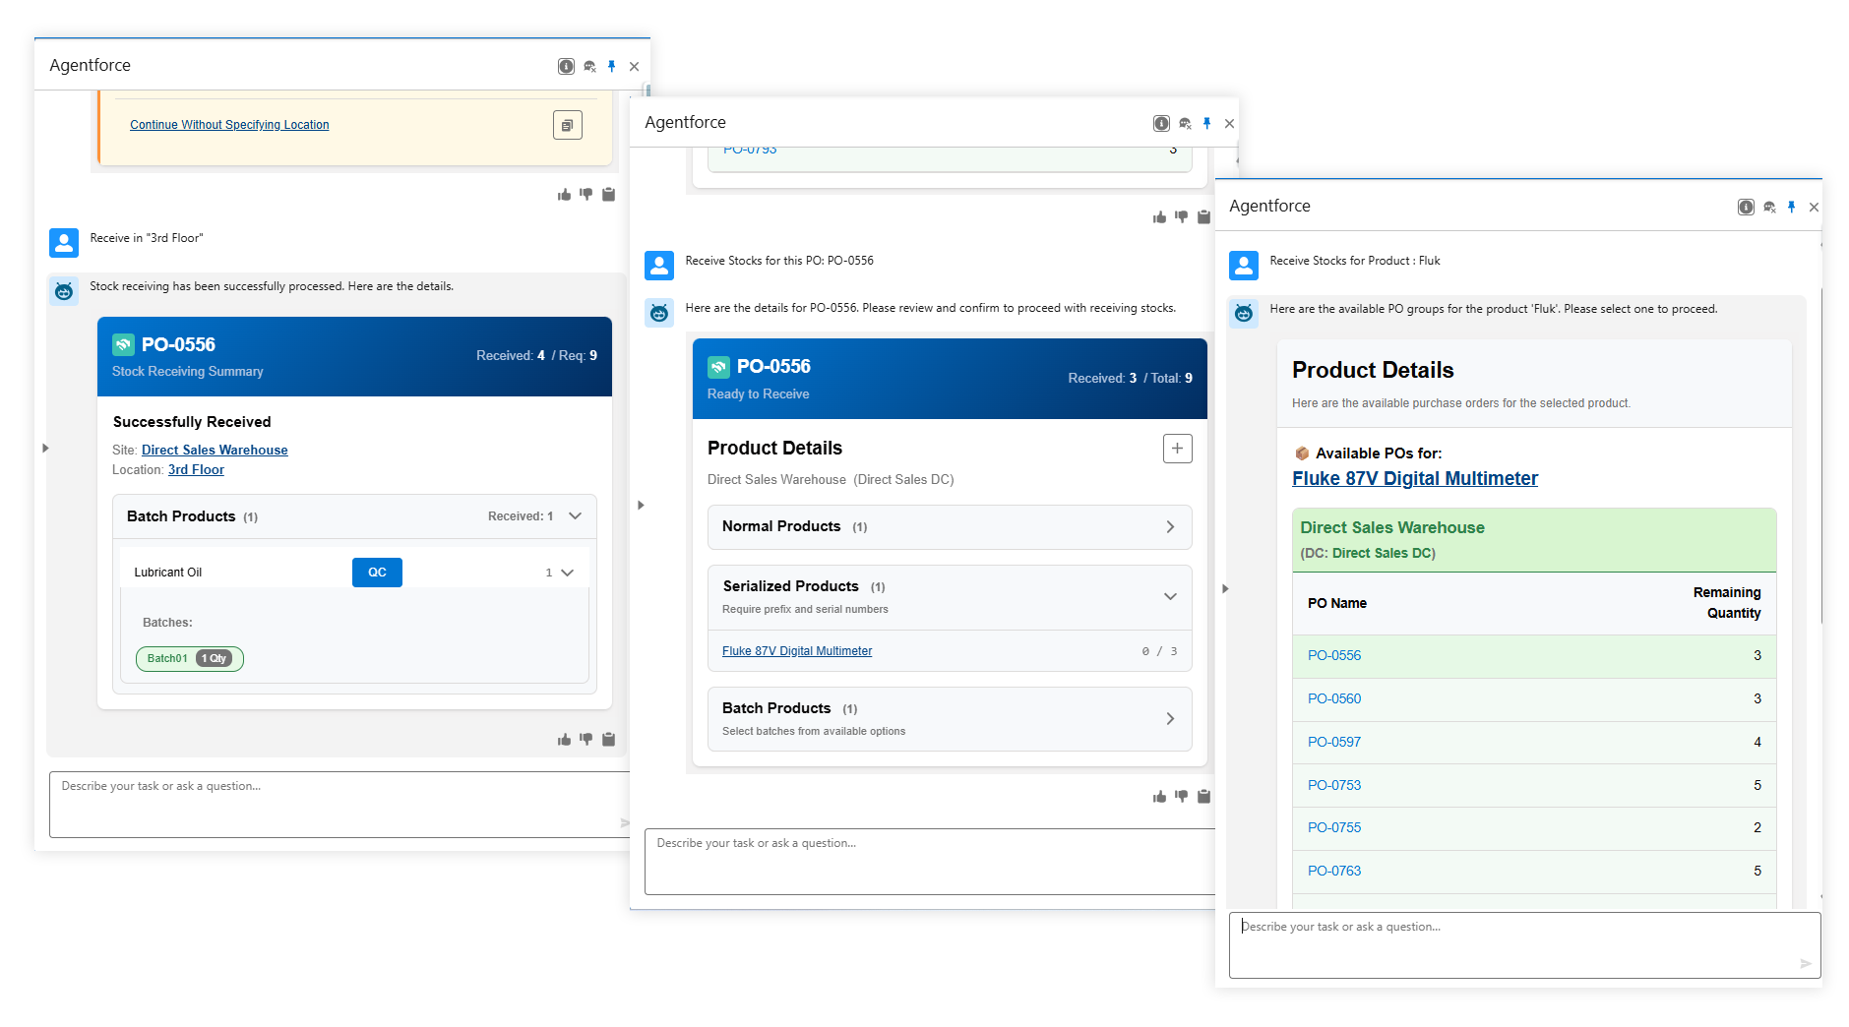Select PO-0755 in available POs list

click(x=1334, y=828)
